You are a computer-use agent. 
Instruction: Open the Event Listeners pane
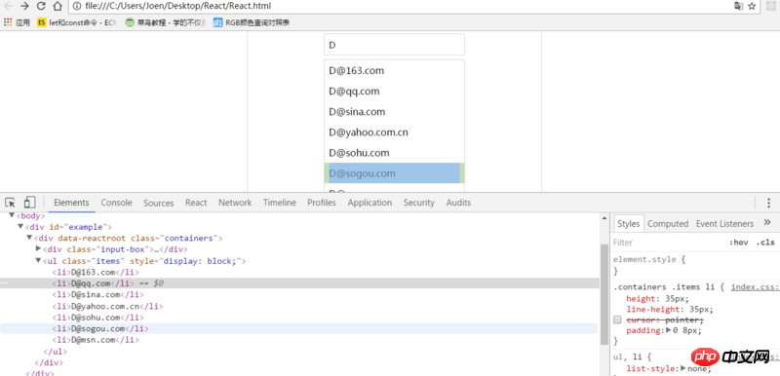coord(724,223)
